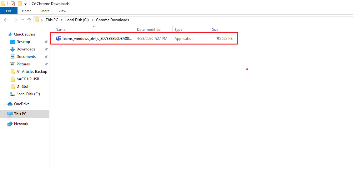
Task: Go up one folder level arrow
Action: [x=29, y=20]
